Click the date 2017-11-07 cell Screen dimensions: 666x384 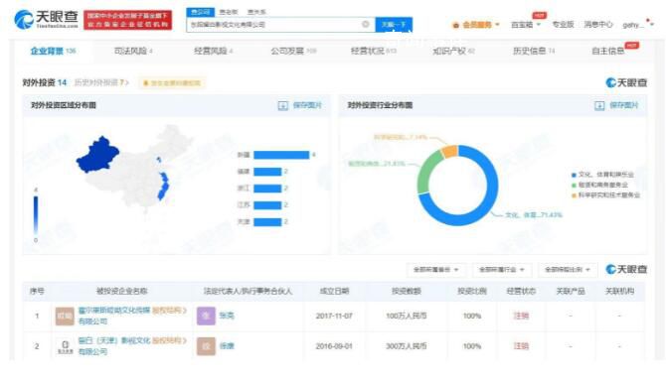point(334,317)
